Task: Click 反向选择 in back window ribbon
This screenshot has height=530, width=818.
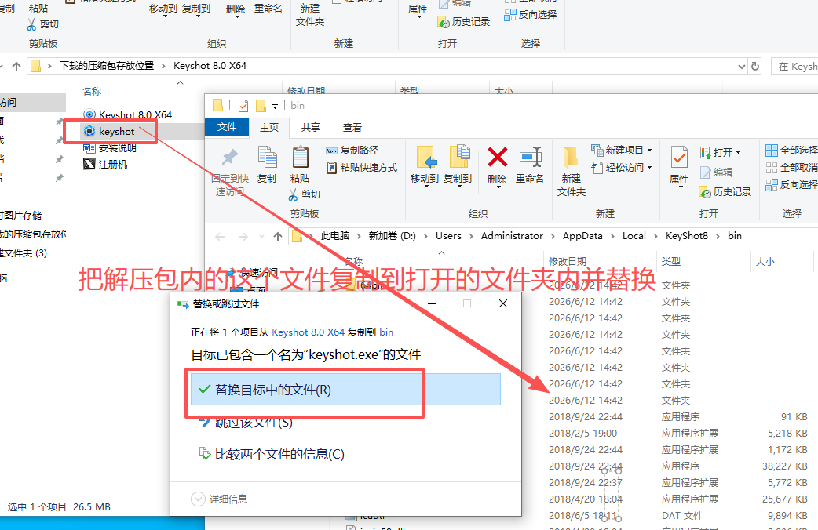Action: coord(531,15)
